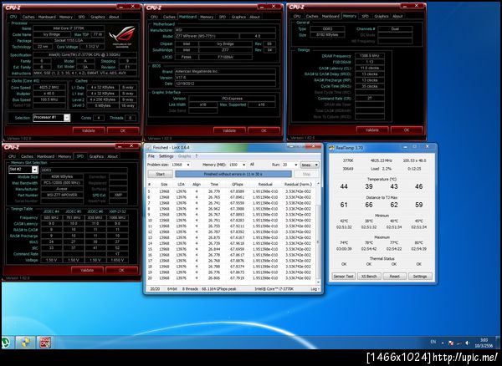The width and height of the screenshot is (502, 366).
Task: Click the LinX results vertical scrollbar
Action: pos(318,233)
